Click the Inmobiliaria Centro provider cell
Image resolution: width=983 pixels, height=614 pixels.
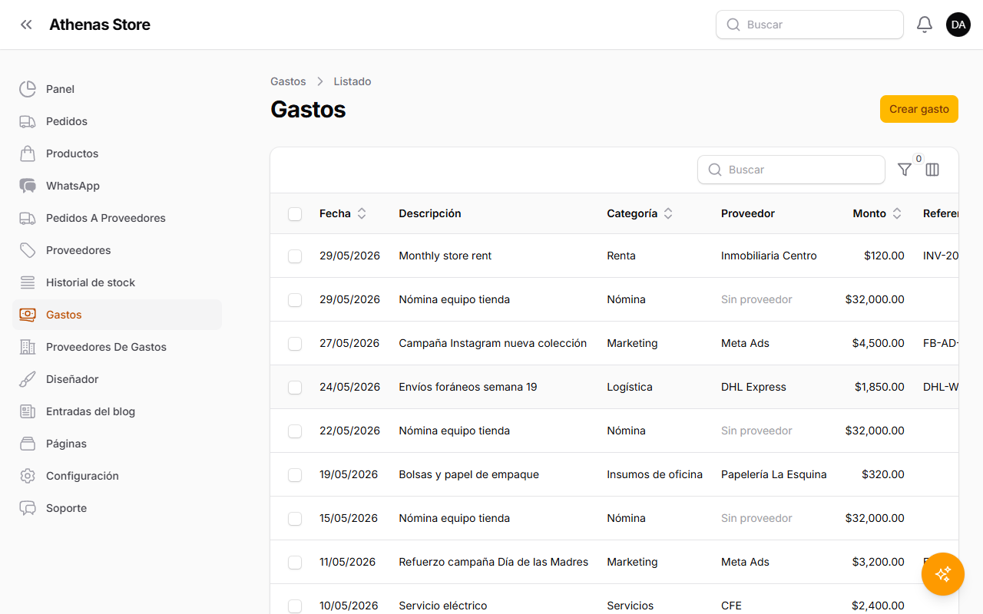point(769,256)
